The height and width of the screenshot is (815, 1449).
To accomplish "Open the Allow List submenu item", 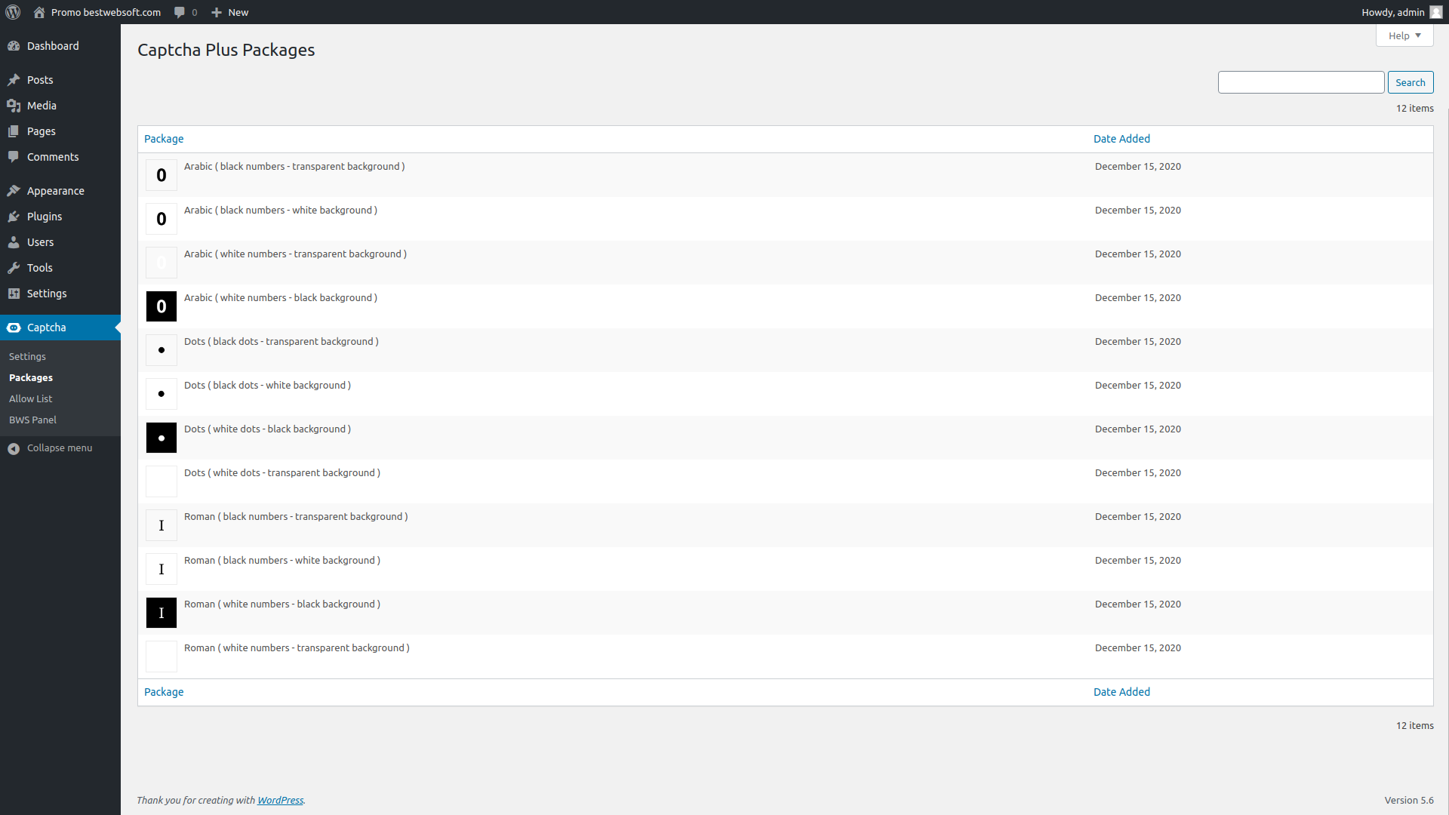I will point(30,398).
